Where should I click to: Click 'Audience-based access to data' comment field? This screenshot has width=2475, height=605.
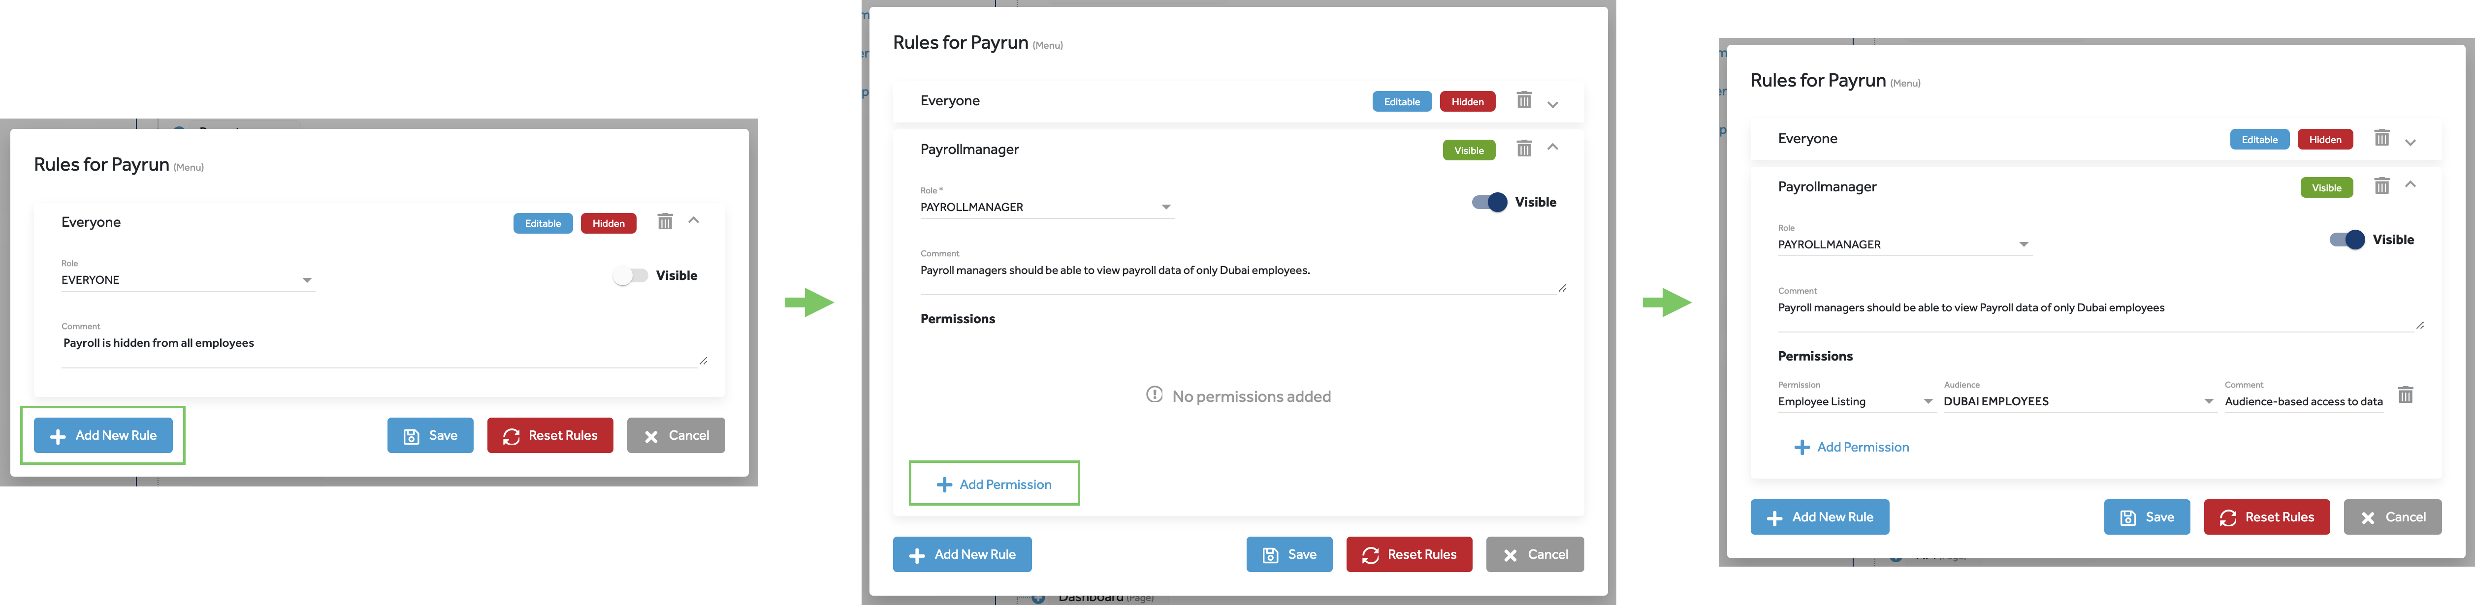pyautogui.click(x=2303, y=401)
